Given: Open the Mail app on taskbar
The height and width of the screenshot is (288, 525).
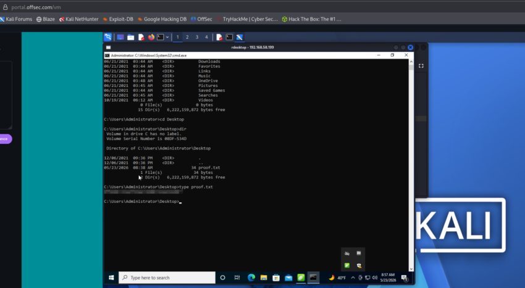Looking at the screenshot, I should (x=288, y=278).
